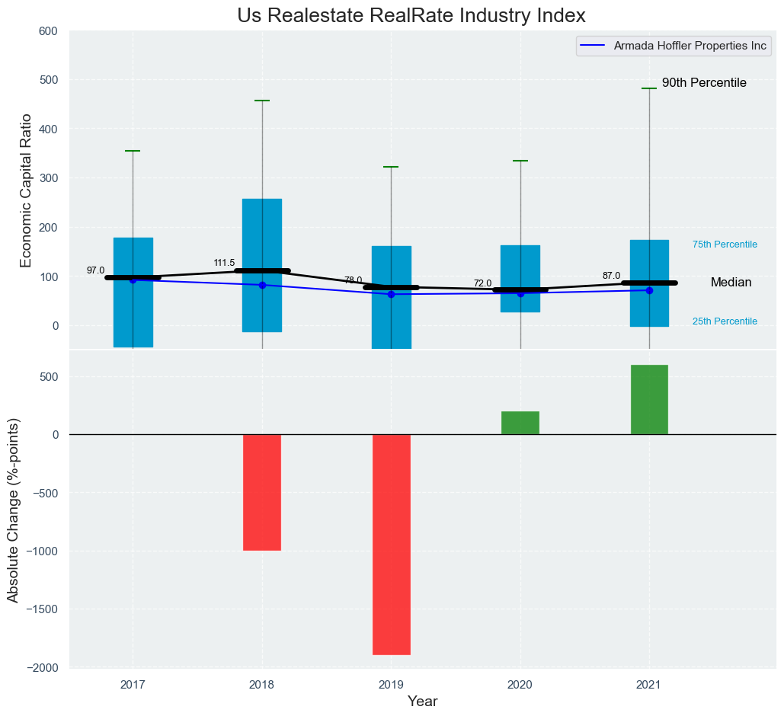Click the Economic Capital Ratio axis label
Viewport: 784px width, 716px height.
point(26,190)
